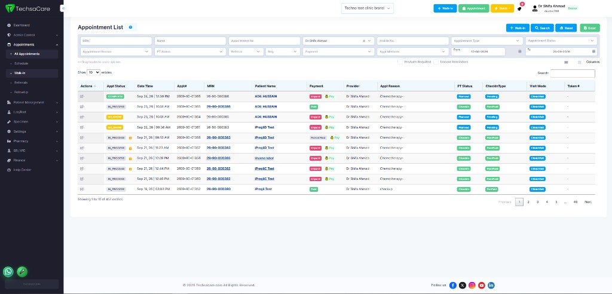The image size is (612, 294).
Task: Open the yellow Quick button menu
Action: click(x=502, y=8)
